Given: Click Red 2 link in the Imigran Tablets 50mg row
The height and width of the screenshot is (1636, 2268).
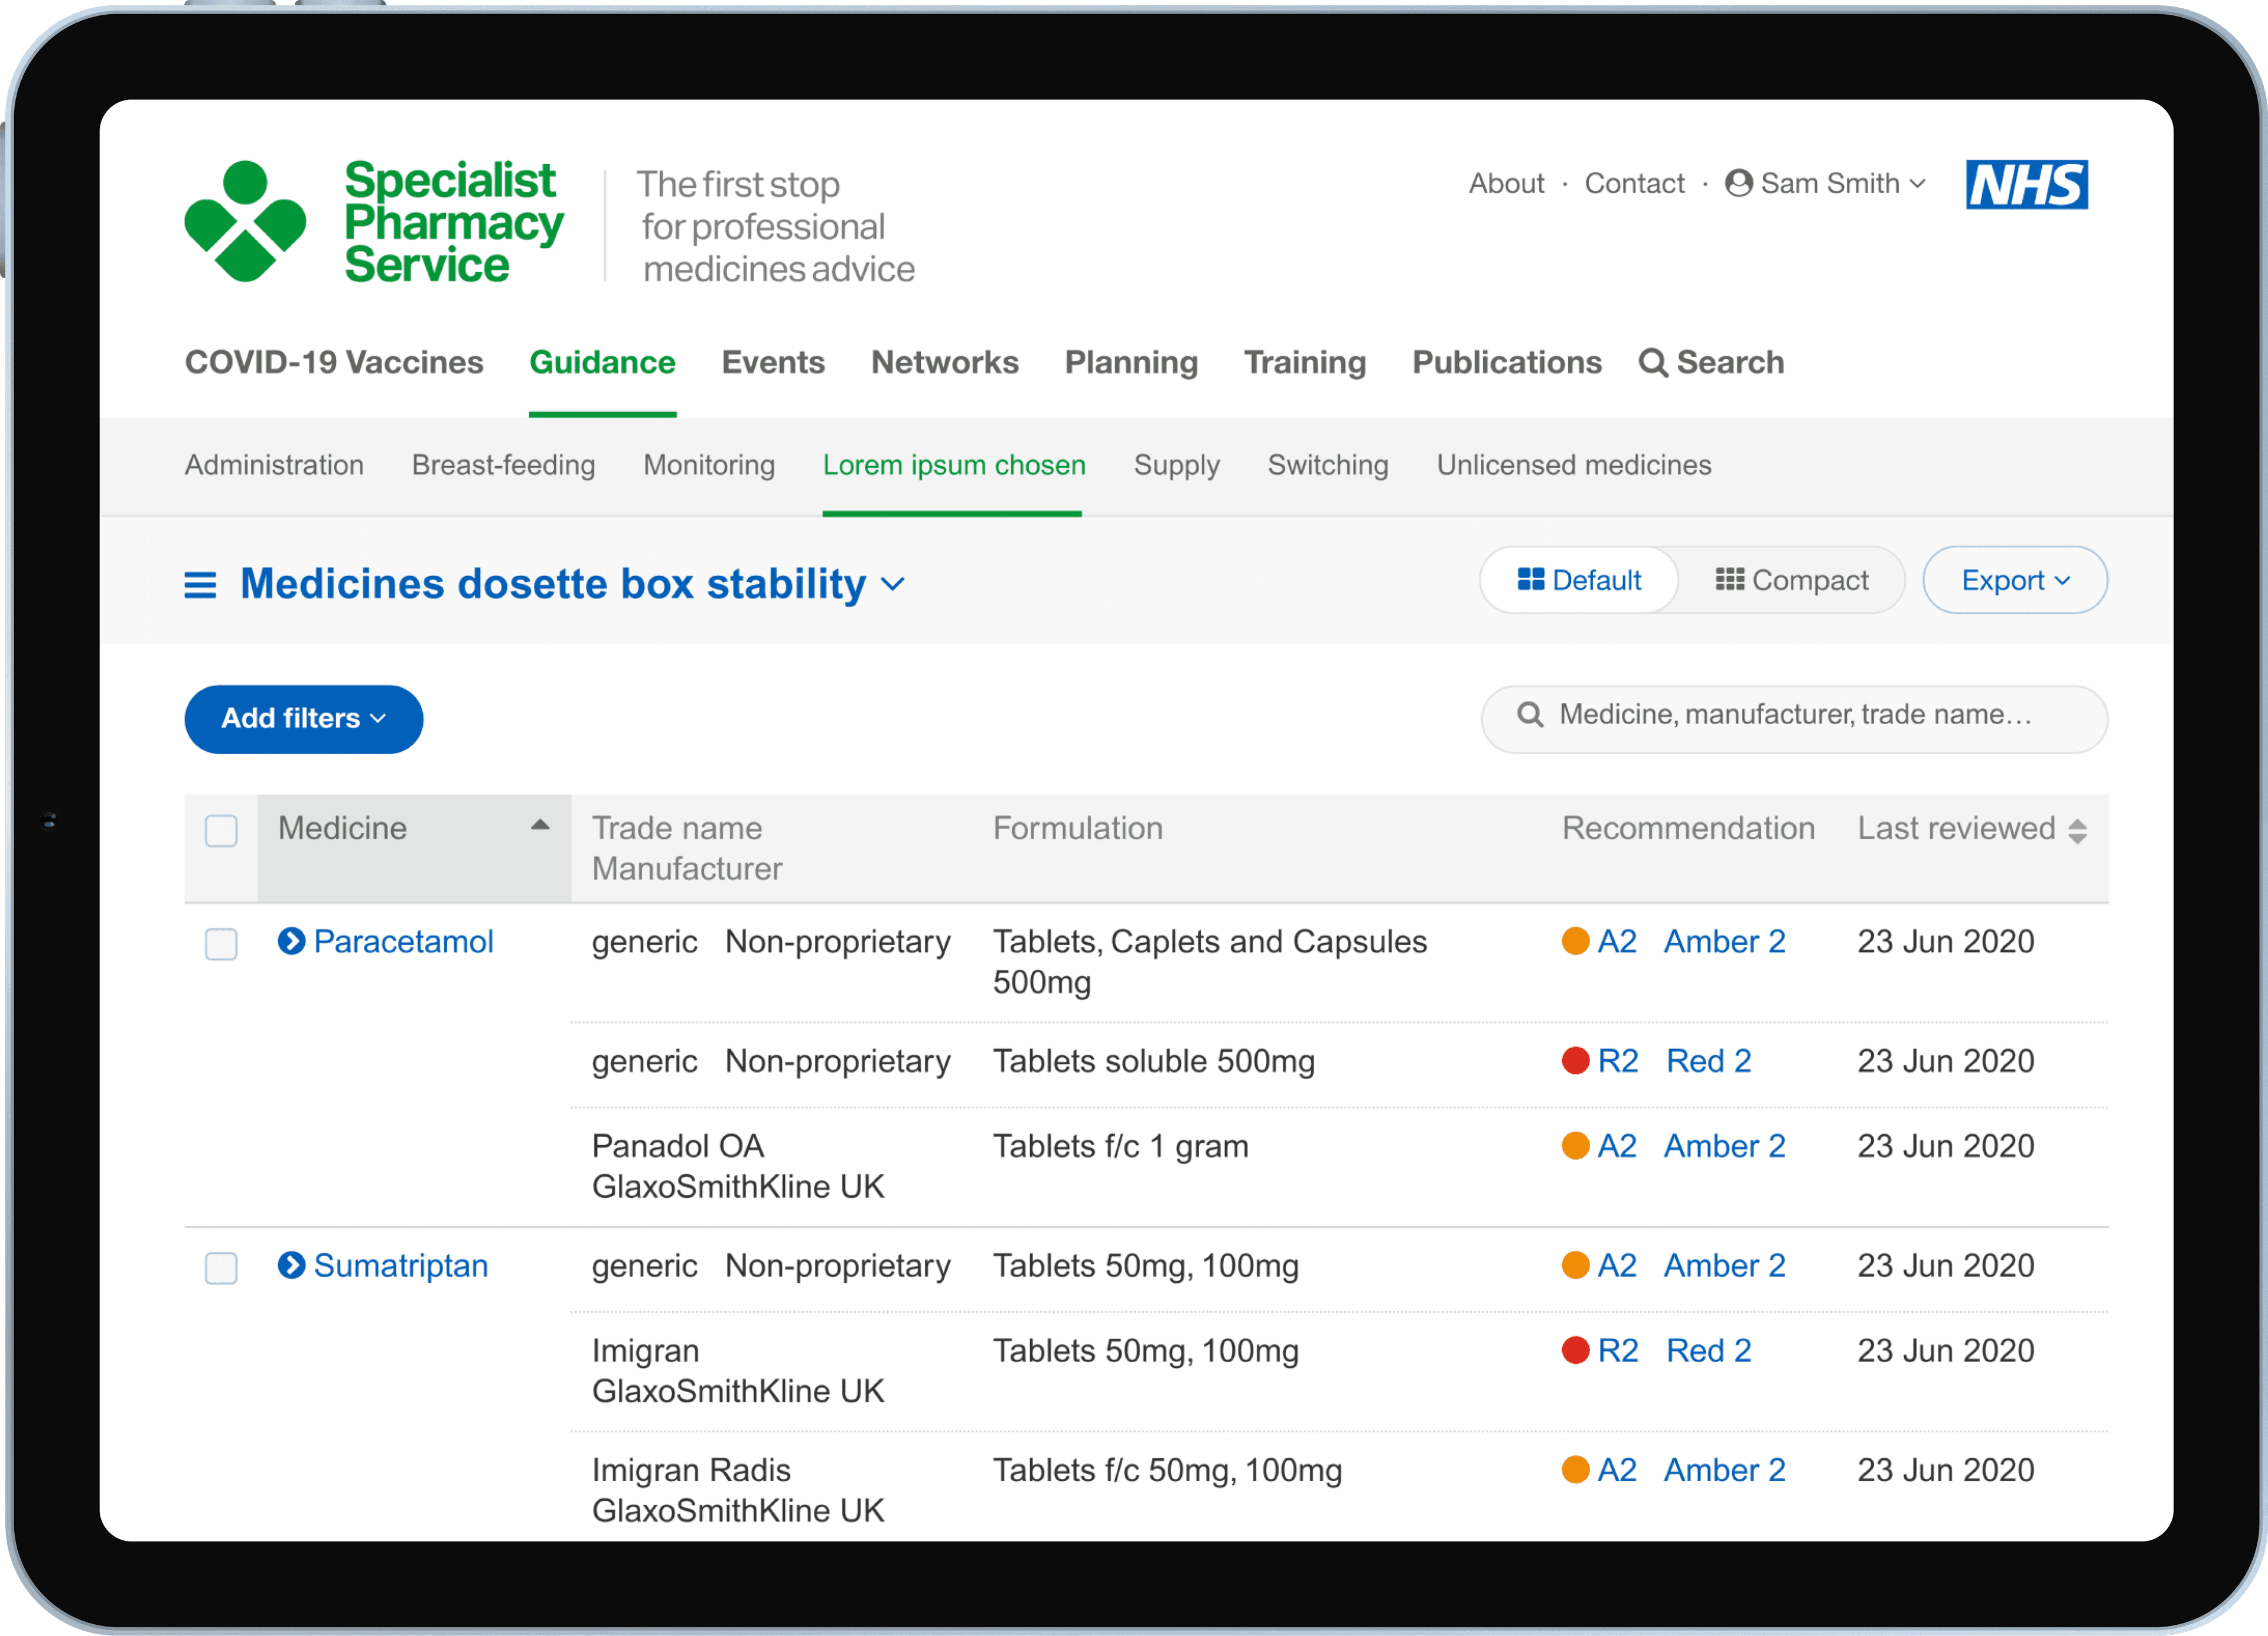Looking at the screenshot, I should click(1708, 1350).
